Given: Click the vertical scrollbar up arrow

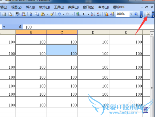Looking at the screenshot, I should point(152,34).
